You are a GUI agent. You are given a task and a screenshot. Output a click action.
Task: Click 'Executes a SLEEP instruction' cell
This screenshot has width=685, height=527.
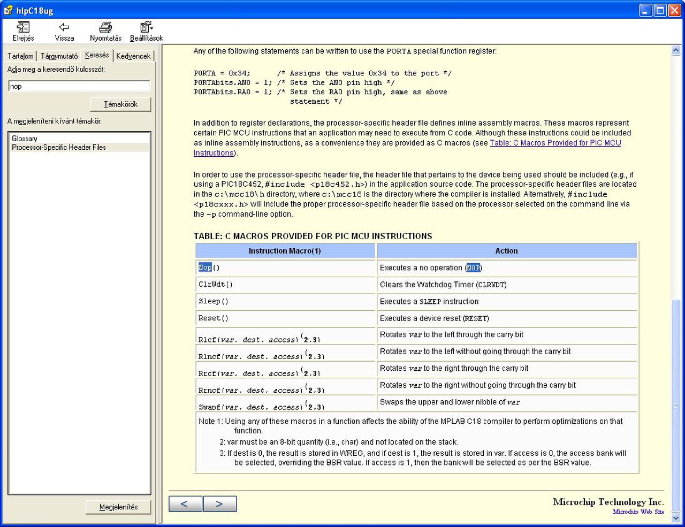pyautogui.click(x=507, y=301)
